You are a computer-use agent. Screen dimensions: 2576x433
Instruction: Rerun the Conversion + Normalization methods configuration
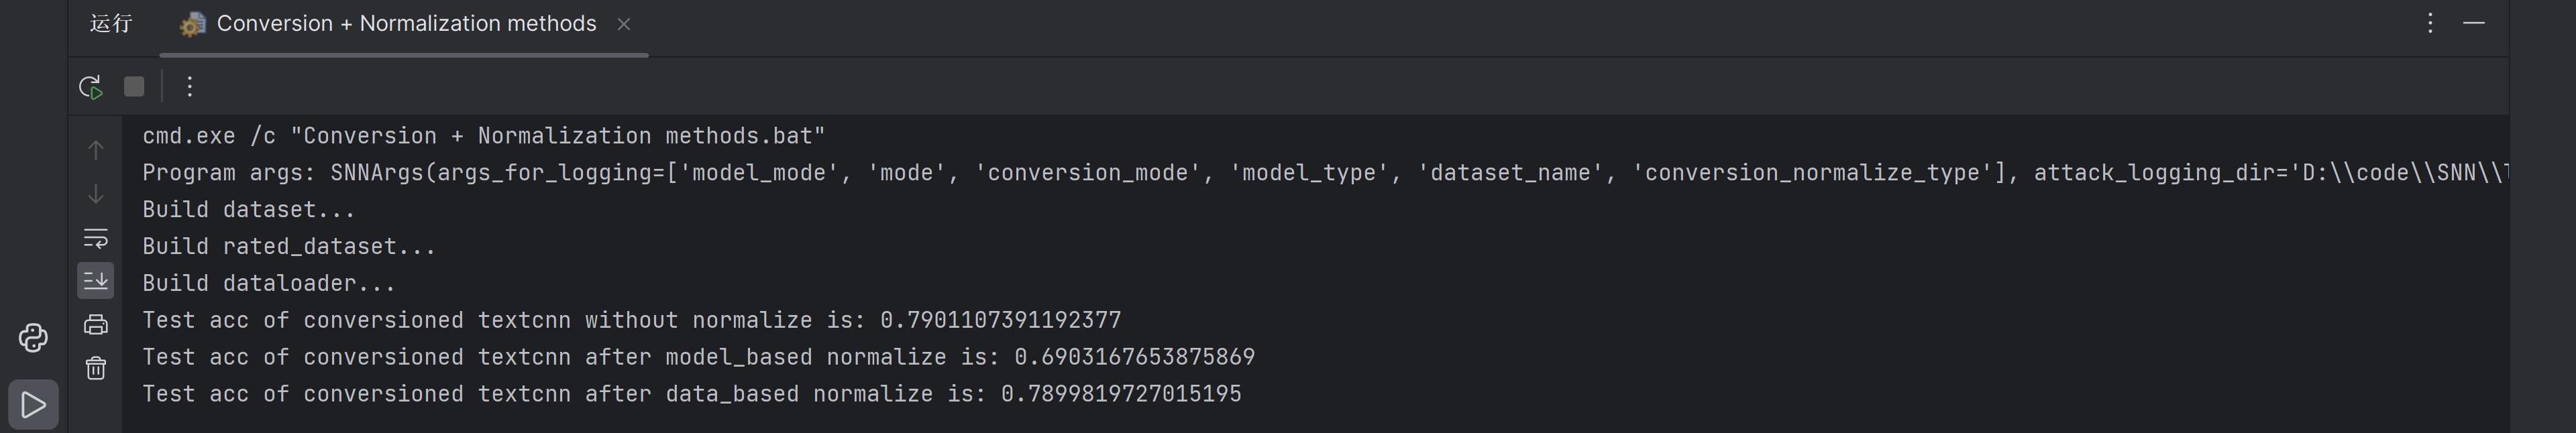(91, 87)
